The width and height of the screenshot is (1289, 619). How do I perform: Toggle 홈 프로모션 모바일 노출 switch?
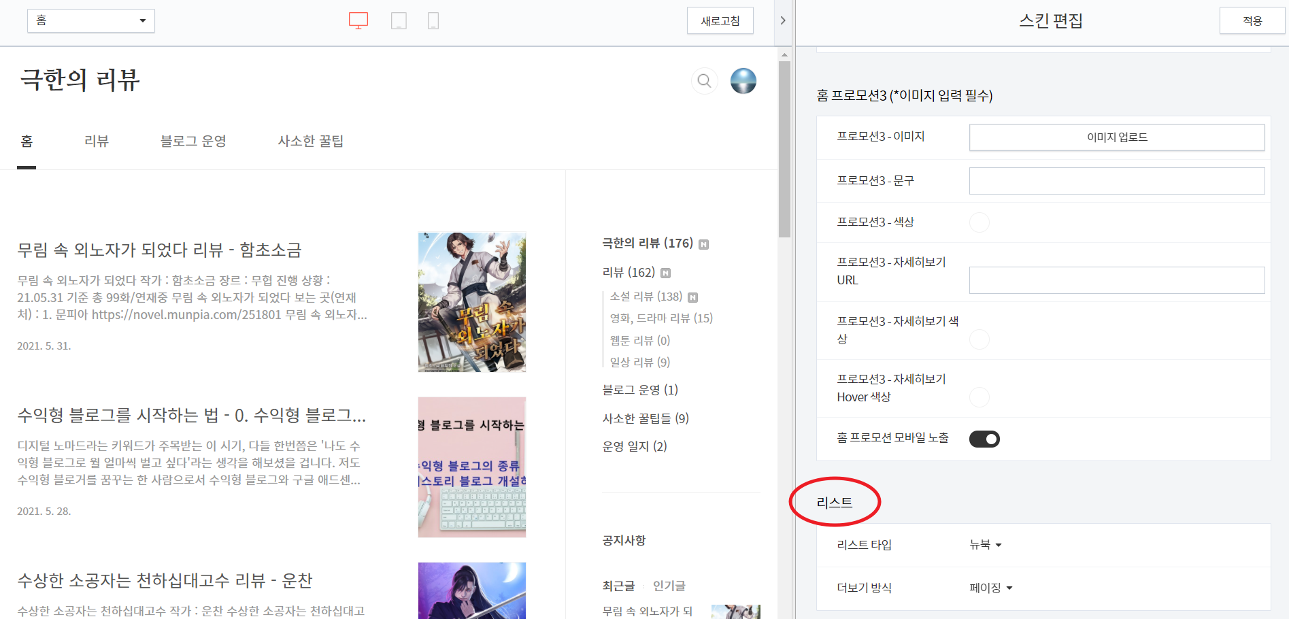[984, 439]
